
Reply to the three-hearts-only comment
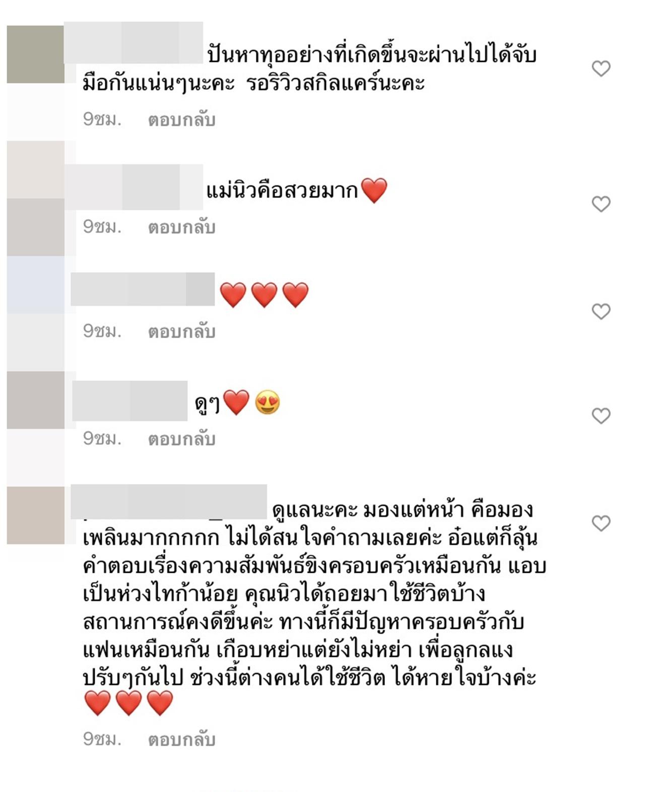pyautogui.click(x=181, y=332)
